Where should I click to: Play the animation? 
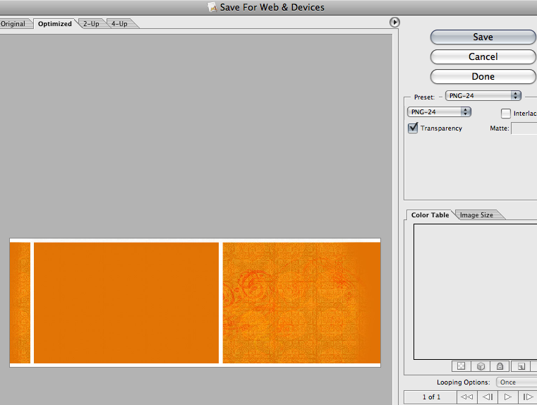508,397
